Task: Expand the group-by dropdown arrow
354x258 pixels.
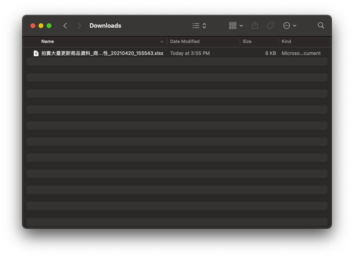Action: point(241,26)
